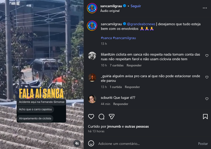Open comments via speech bubble icon

[x=101, y=117]
